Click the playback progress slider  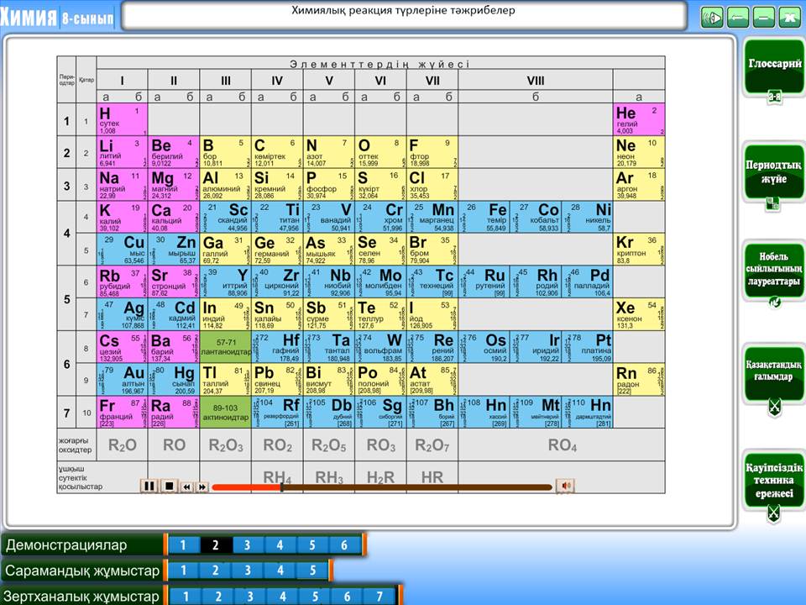382,487
